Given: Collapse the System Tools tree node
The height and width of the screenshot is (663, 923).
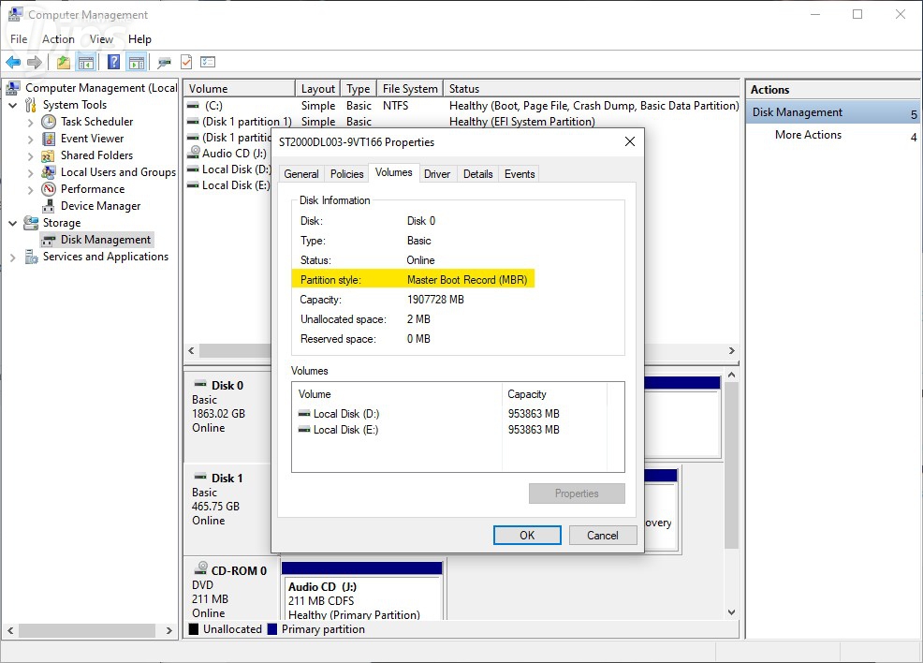Looking at the screenshot, I should click(13, 105).
